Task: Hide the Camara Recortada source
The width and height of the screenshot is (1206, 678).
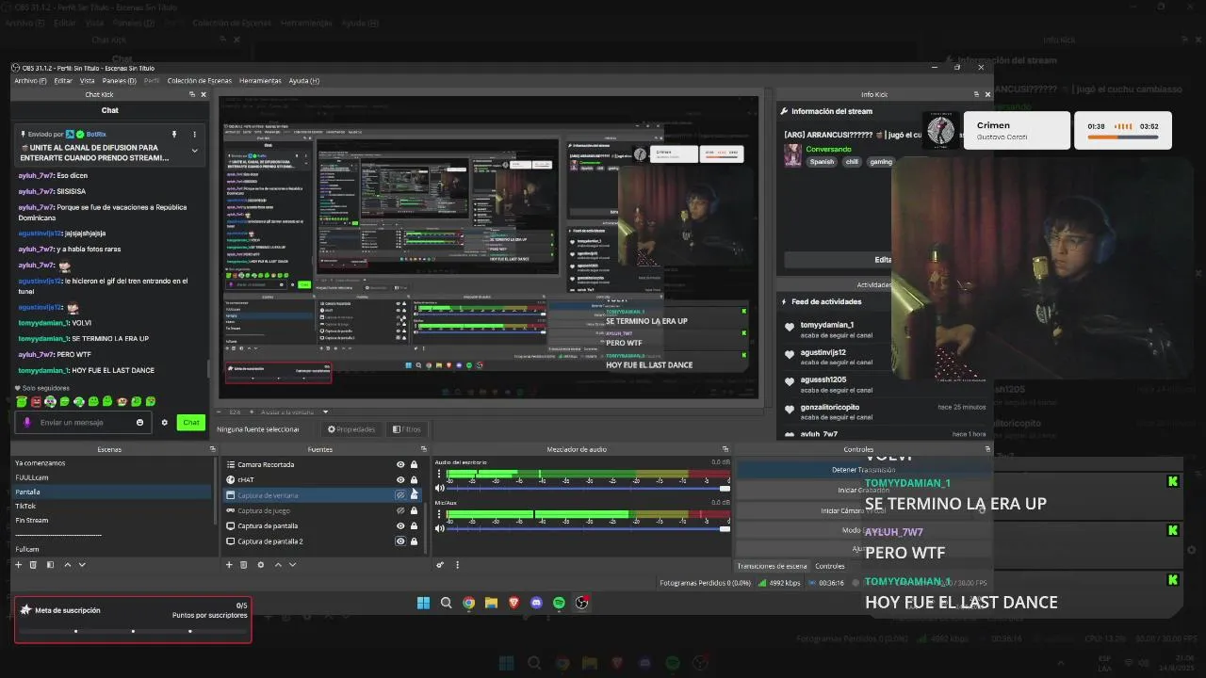Action: (400, 464)
